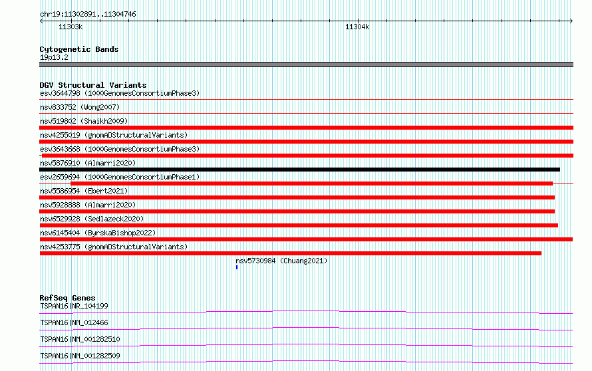This screenshot has width=592, height=371.
Task: Open transcript TSPAN16|NM_012466 label
Action: [74, 322]
